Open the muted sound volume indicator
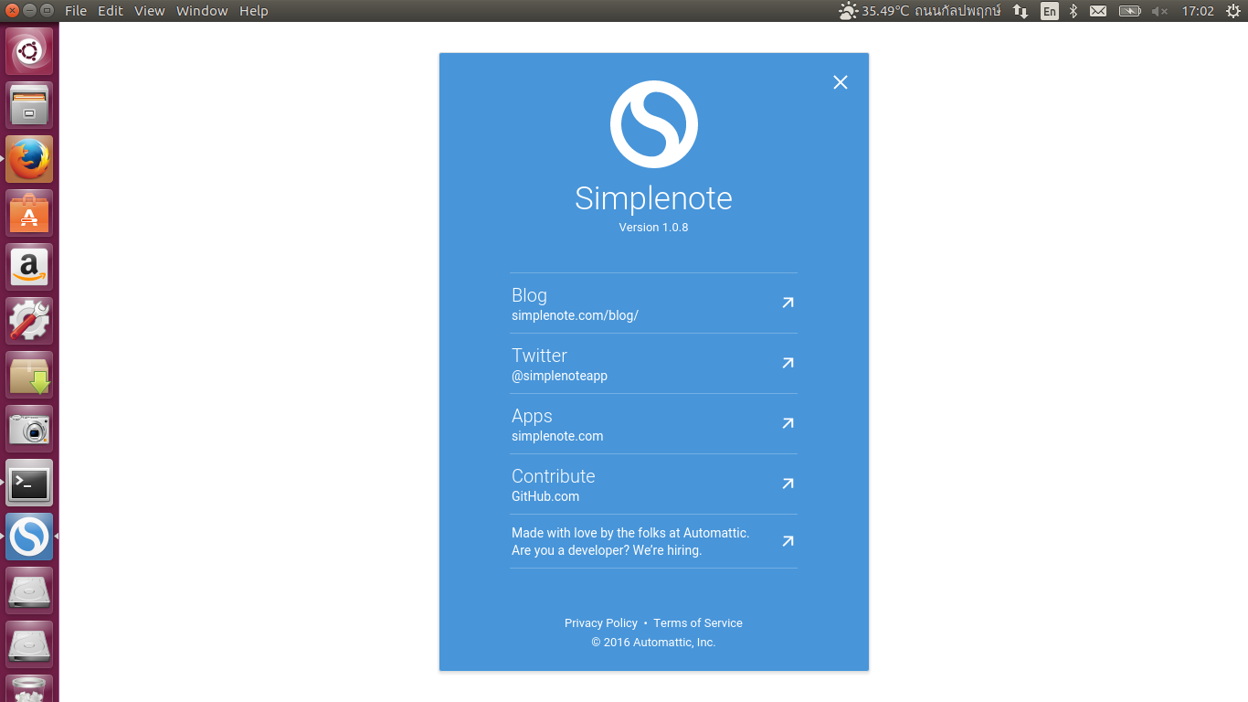This screenshot has width=1248, height=702. tap(1159, 11)
